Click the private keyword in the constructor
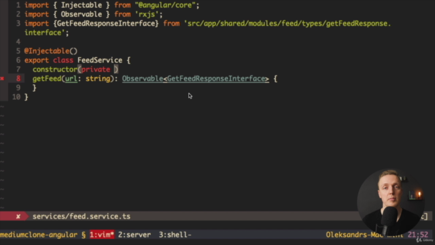 coord(96,69)
